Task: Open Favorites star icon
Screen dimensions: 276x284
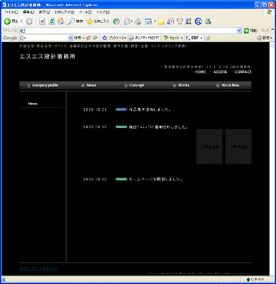Action: 89,21
